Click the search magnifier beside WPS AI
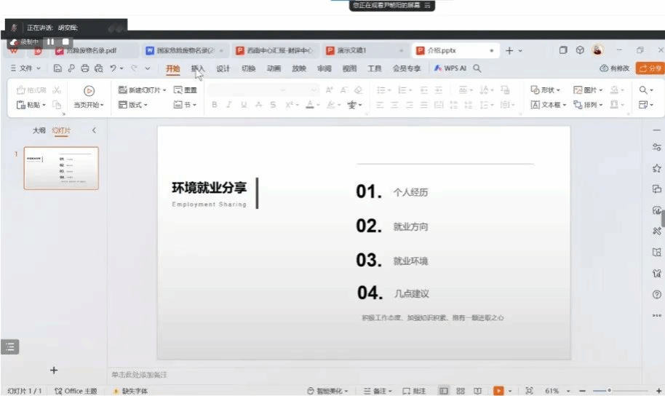The height and width of the screenshot is (396, 665). point(477,68)
